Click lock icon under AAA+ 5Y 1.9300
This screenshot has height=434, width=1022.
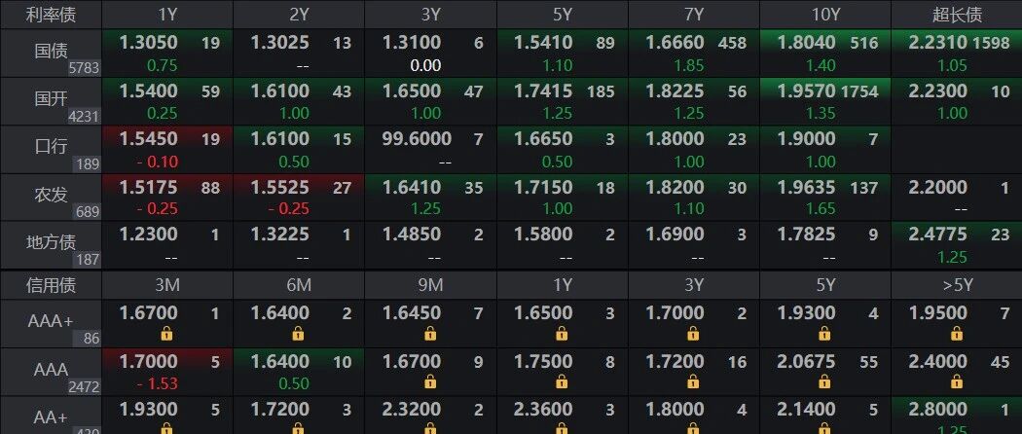pos(825,334)
